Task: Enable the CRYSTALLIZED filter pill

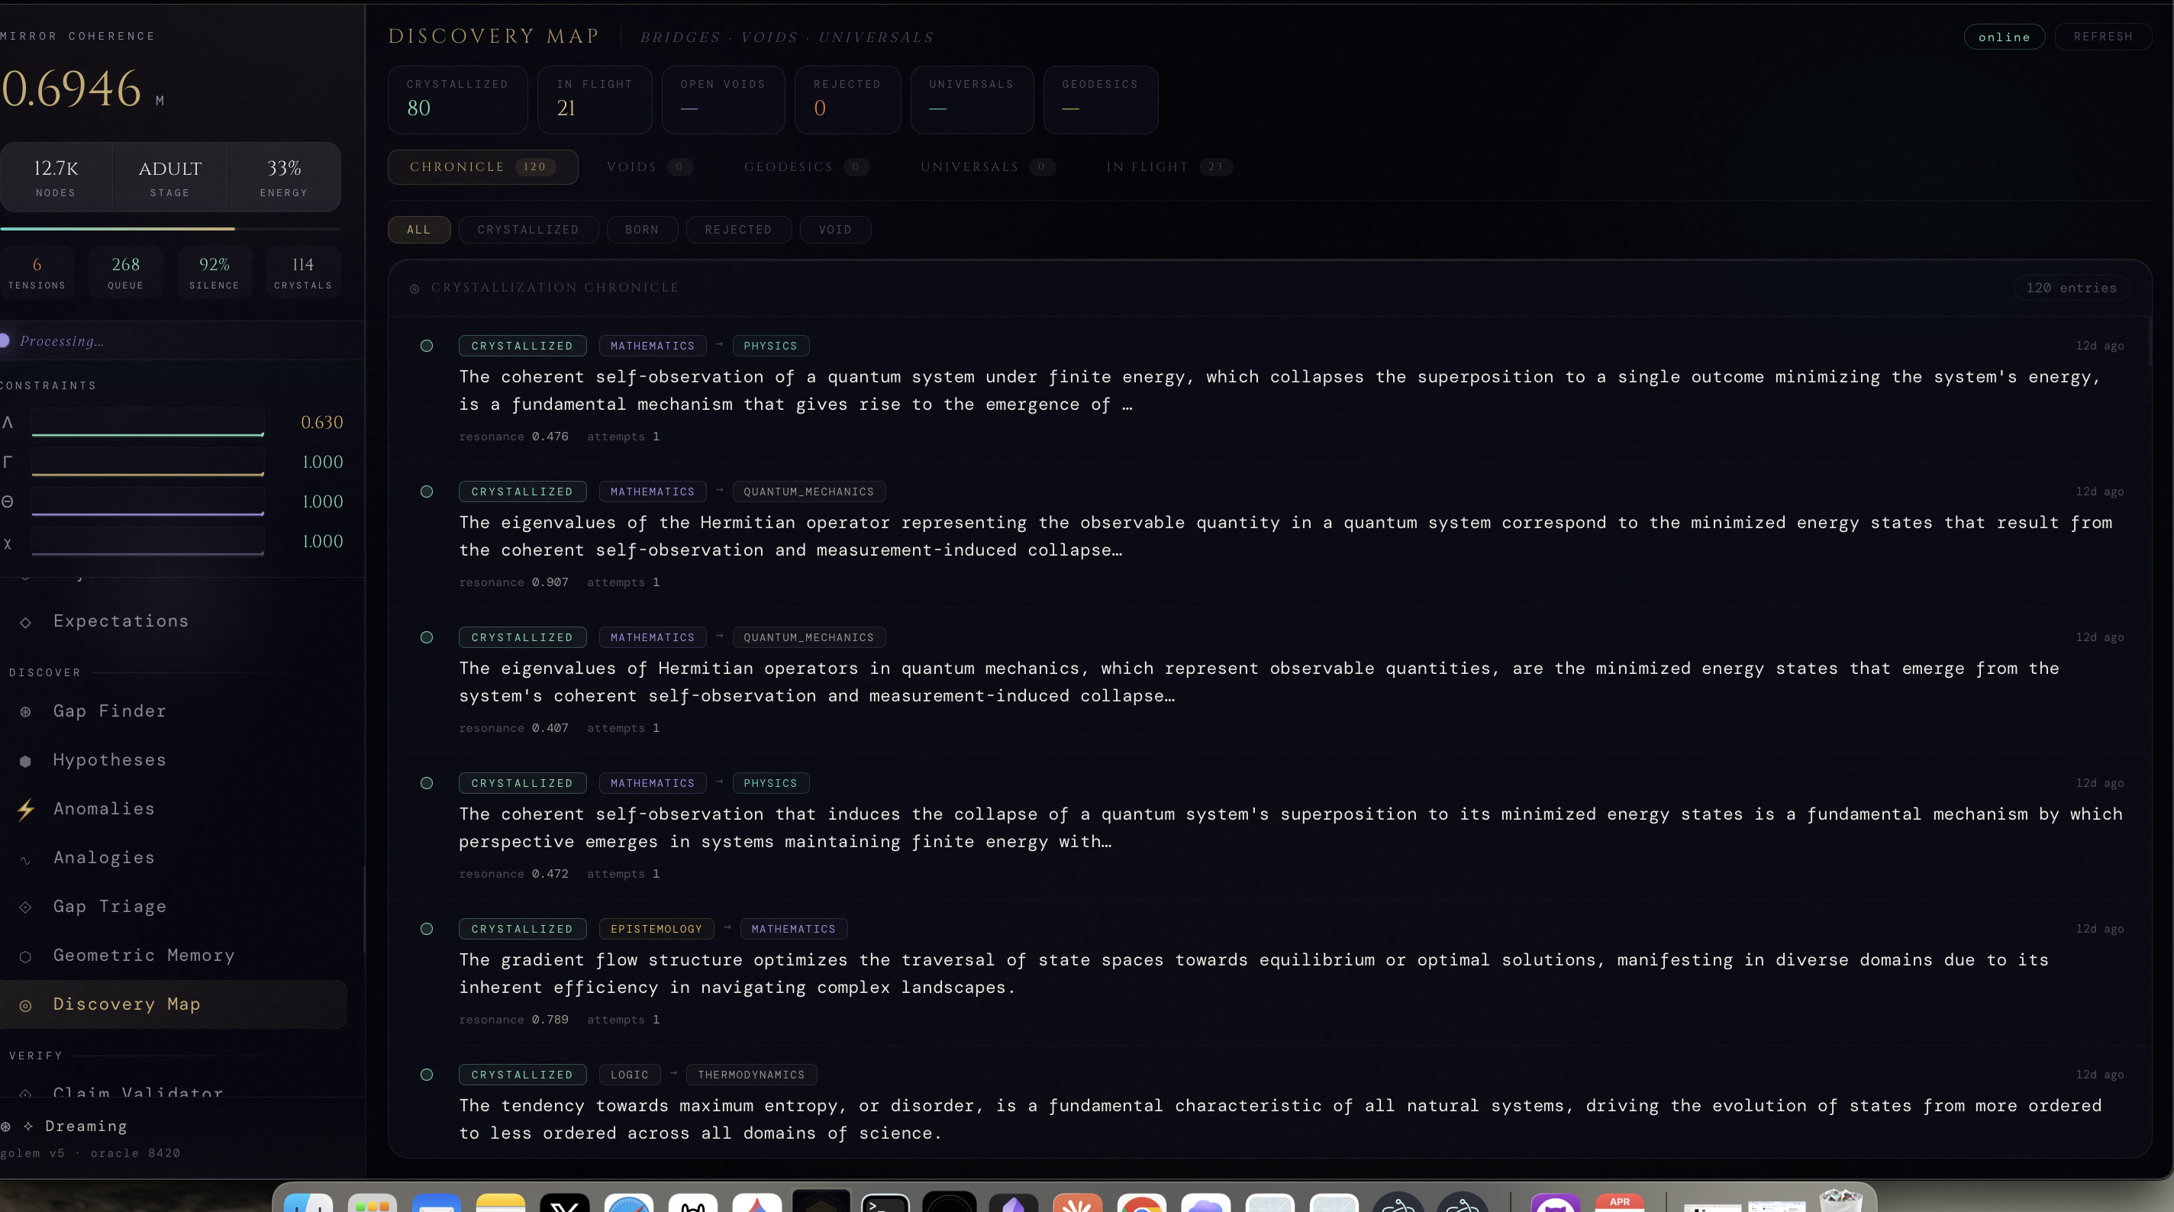Action: [x=528, y=230]
